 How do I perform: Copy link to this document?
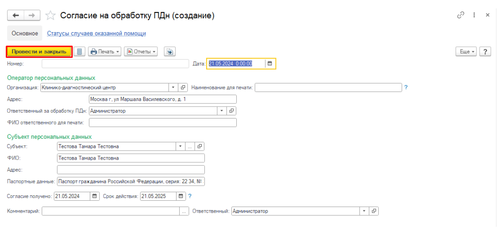pos(460,15)
